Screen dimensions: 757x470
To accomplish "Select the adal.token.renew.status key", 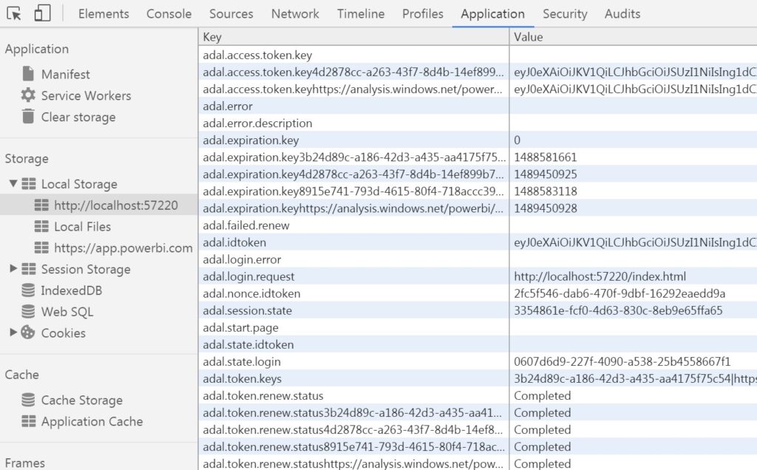I will tap(263, 395).
